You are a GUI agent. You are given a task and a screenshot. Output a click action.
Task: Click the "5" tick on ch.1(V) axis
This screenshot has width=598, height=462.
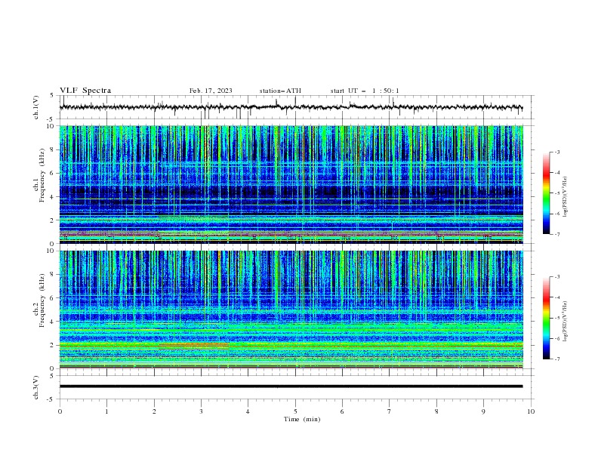click(52, 95)
